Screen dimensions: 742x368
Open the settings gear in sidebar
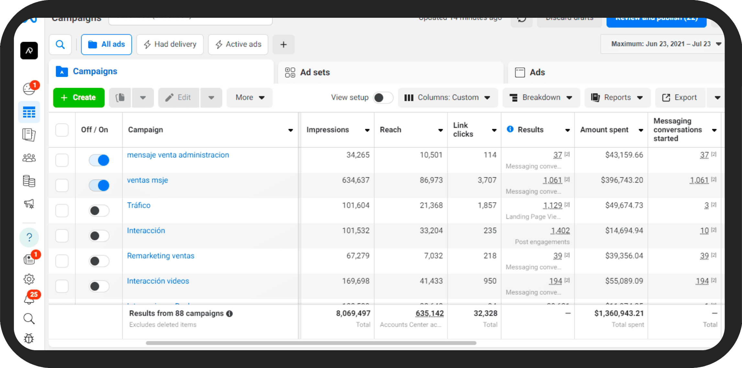(29, 279)
